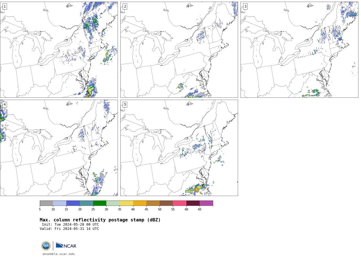The height and width of the screenshot is (257, 361).
Task: Click the NCAR logo
Action: click(x=66, y=245)
